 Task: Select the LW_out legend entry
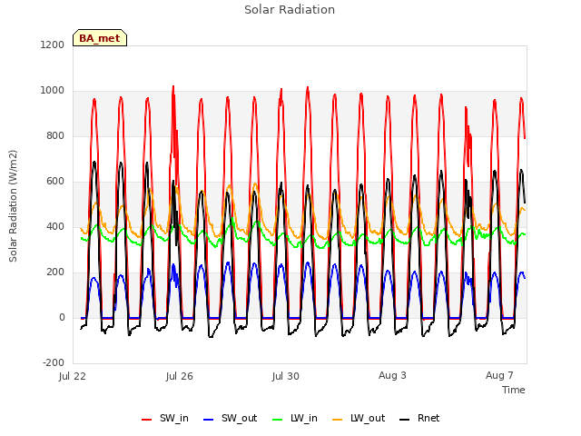(359, 418)
